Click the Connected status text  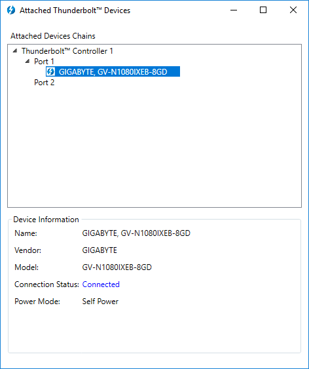(101, 284)
